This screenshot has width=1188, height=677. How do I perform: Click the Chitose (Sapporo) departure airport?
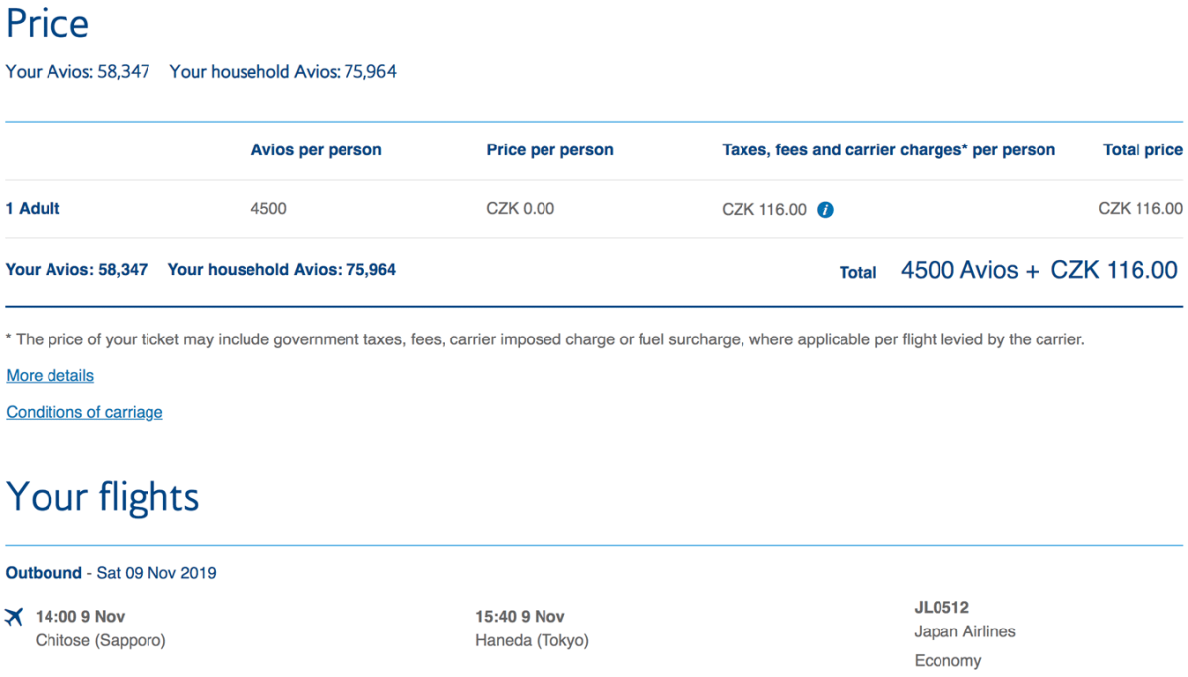tap(100, 640)
